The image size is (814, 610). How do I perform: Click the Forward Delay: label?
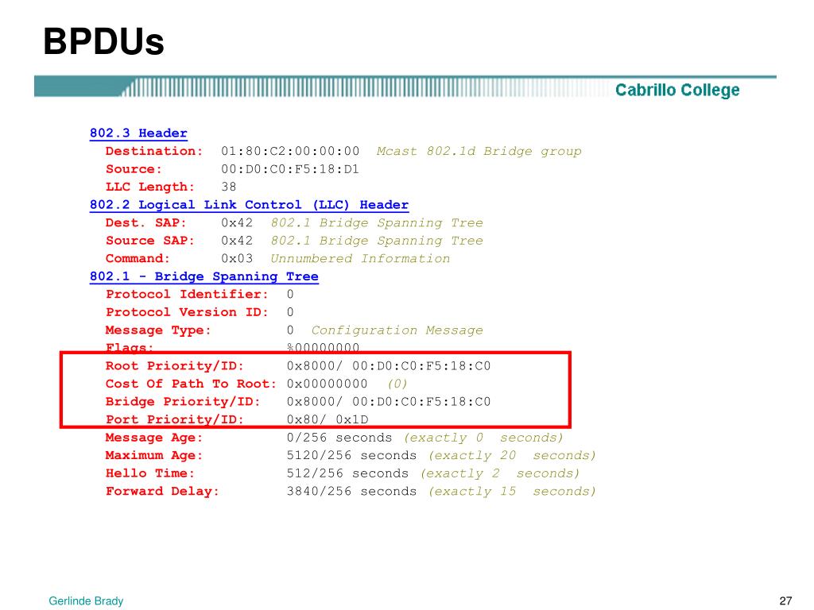(162, 491)
